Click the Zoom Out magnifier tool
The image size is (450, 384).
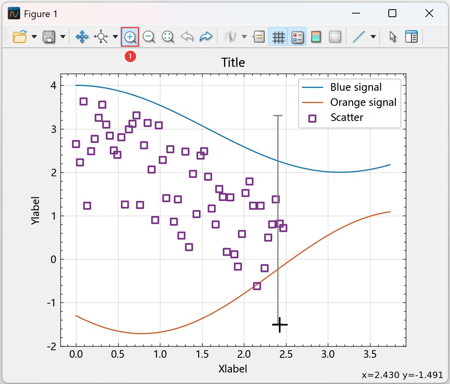coord(149,37)
